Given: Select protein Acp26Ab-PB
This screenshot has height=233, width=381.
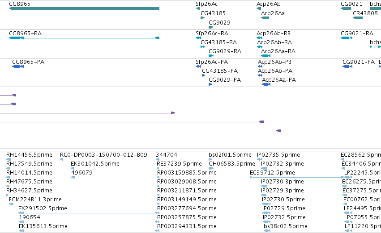Looking at the screenshot, I should [x=260, y=67].
